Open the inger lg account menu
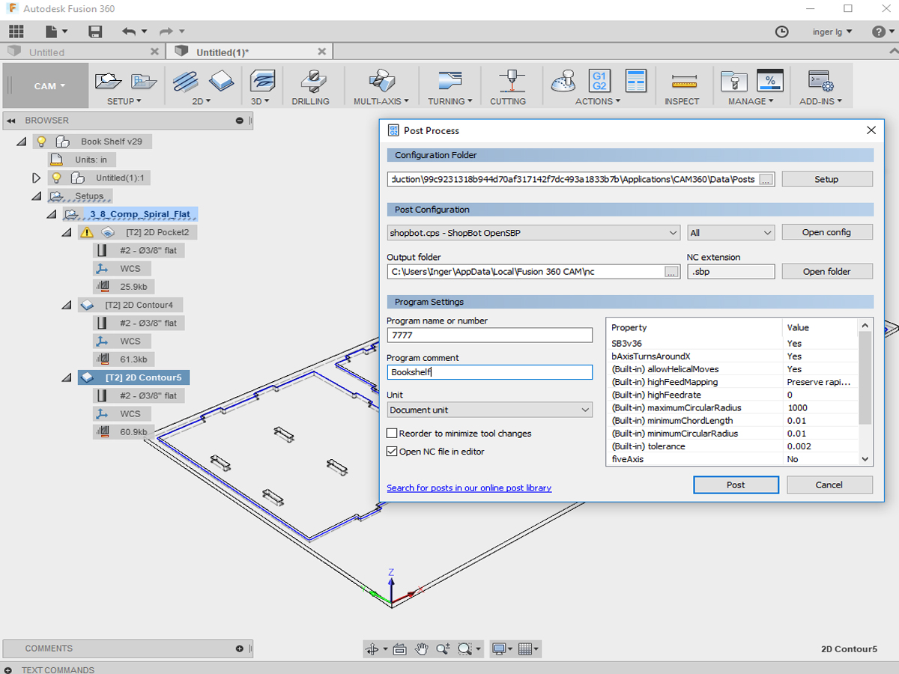 (x=832, y=31)
